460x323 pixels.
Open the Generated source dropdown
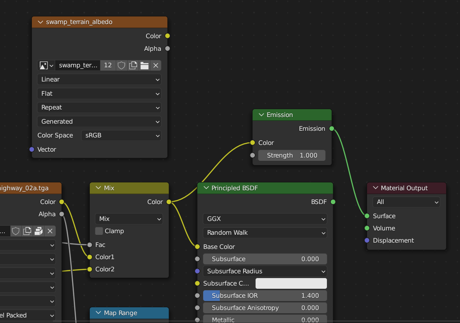coord(100,121)
